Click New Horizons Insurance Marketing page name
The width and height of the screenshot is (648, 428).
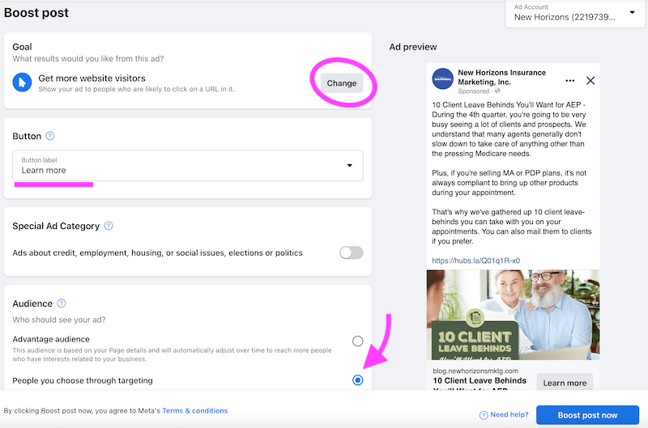click(x=501, y=77)
